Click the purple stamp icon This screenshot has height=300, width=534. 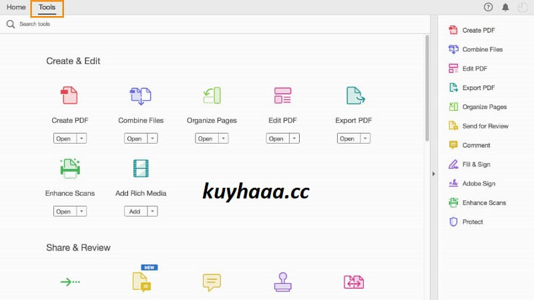pos(282,282)
